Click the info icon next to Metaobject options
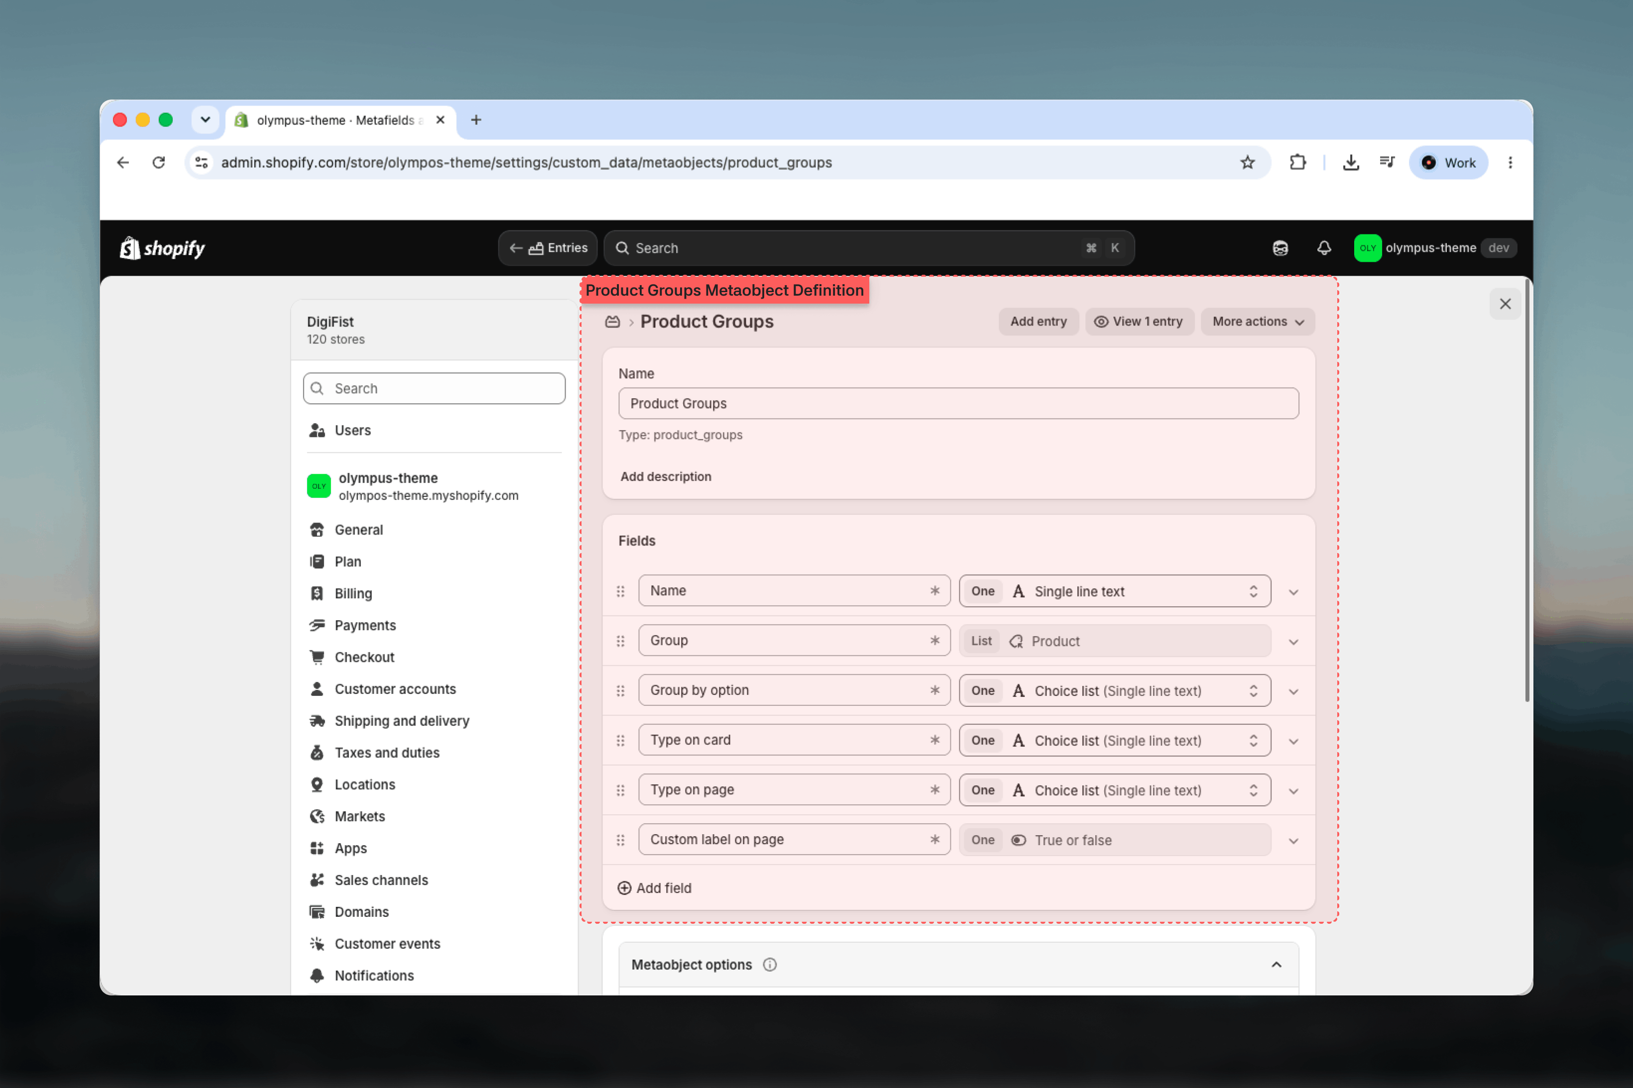This screenshot has width=1633, height=1088. (770, 965)
